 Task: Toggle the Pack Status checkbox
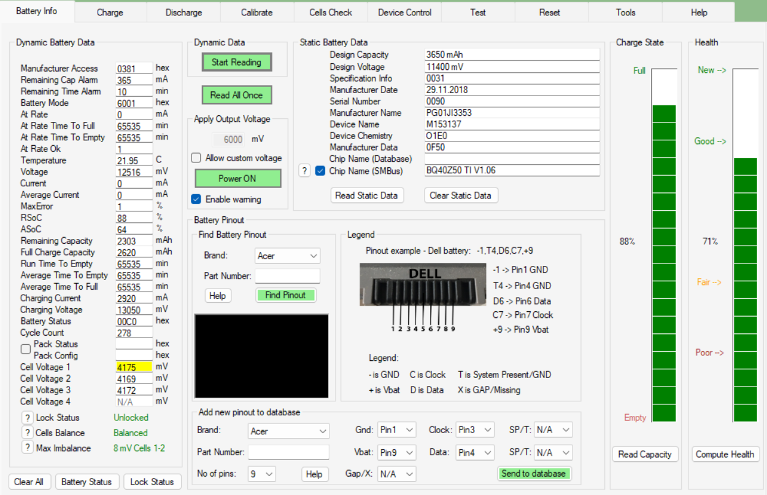click(26, 349)
